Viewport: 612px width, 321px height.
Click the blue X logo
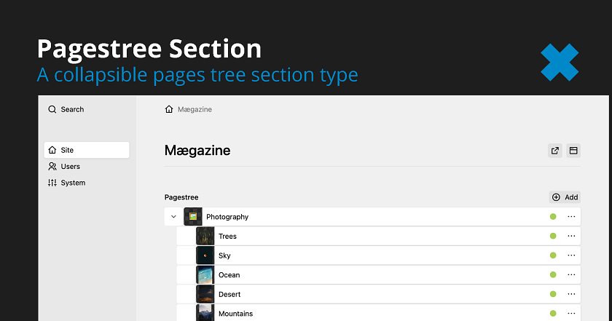tap(560, 62)
